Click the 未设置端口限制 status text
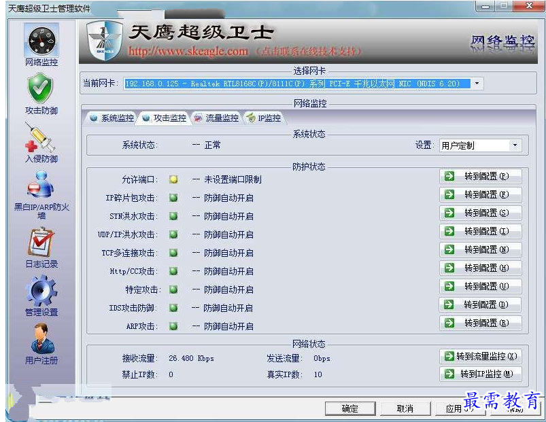Viewport: 546px width, 422px height. [x=233, y=179]
